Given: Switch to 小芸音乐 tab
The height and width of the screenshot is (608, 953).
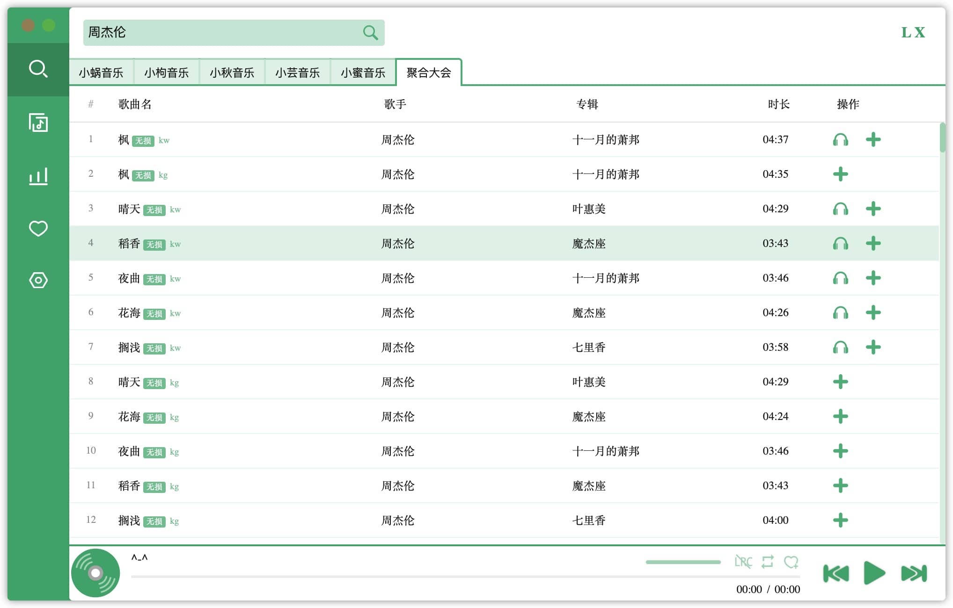Looking at the screenshot, I should coord(298,72).
